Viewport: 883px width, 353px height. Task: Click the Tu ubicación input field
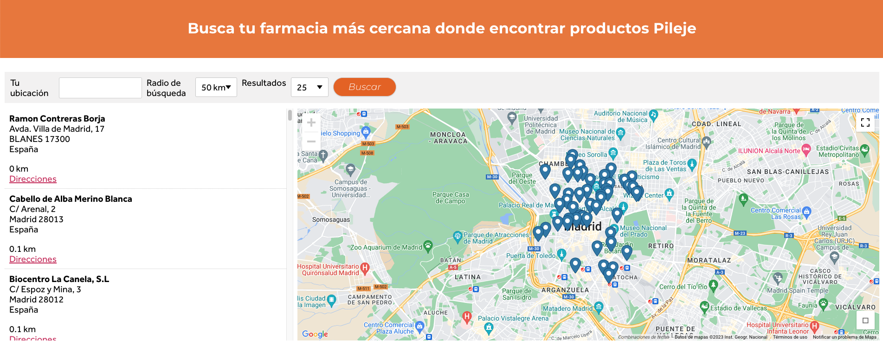[x=100, y=88]
